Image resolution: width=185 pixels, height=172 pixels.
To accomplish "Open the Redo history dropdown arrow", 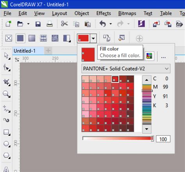I will 128,24.
